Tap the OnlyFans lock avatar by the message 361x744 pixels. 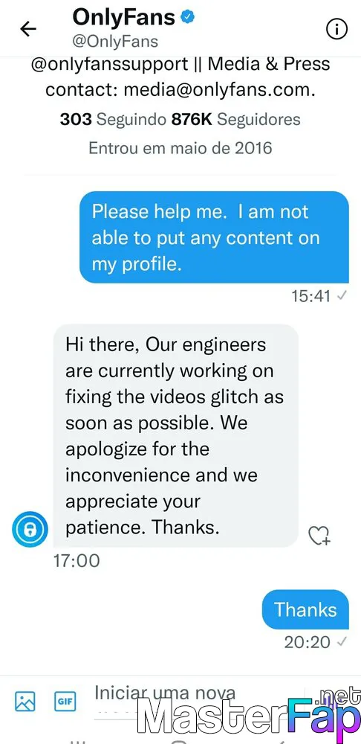(30, 528)
